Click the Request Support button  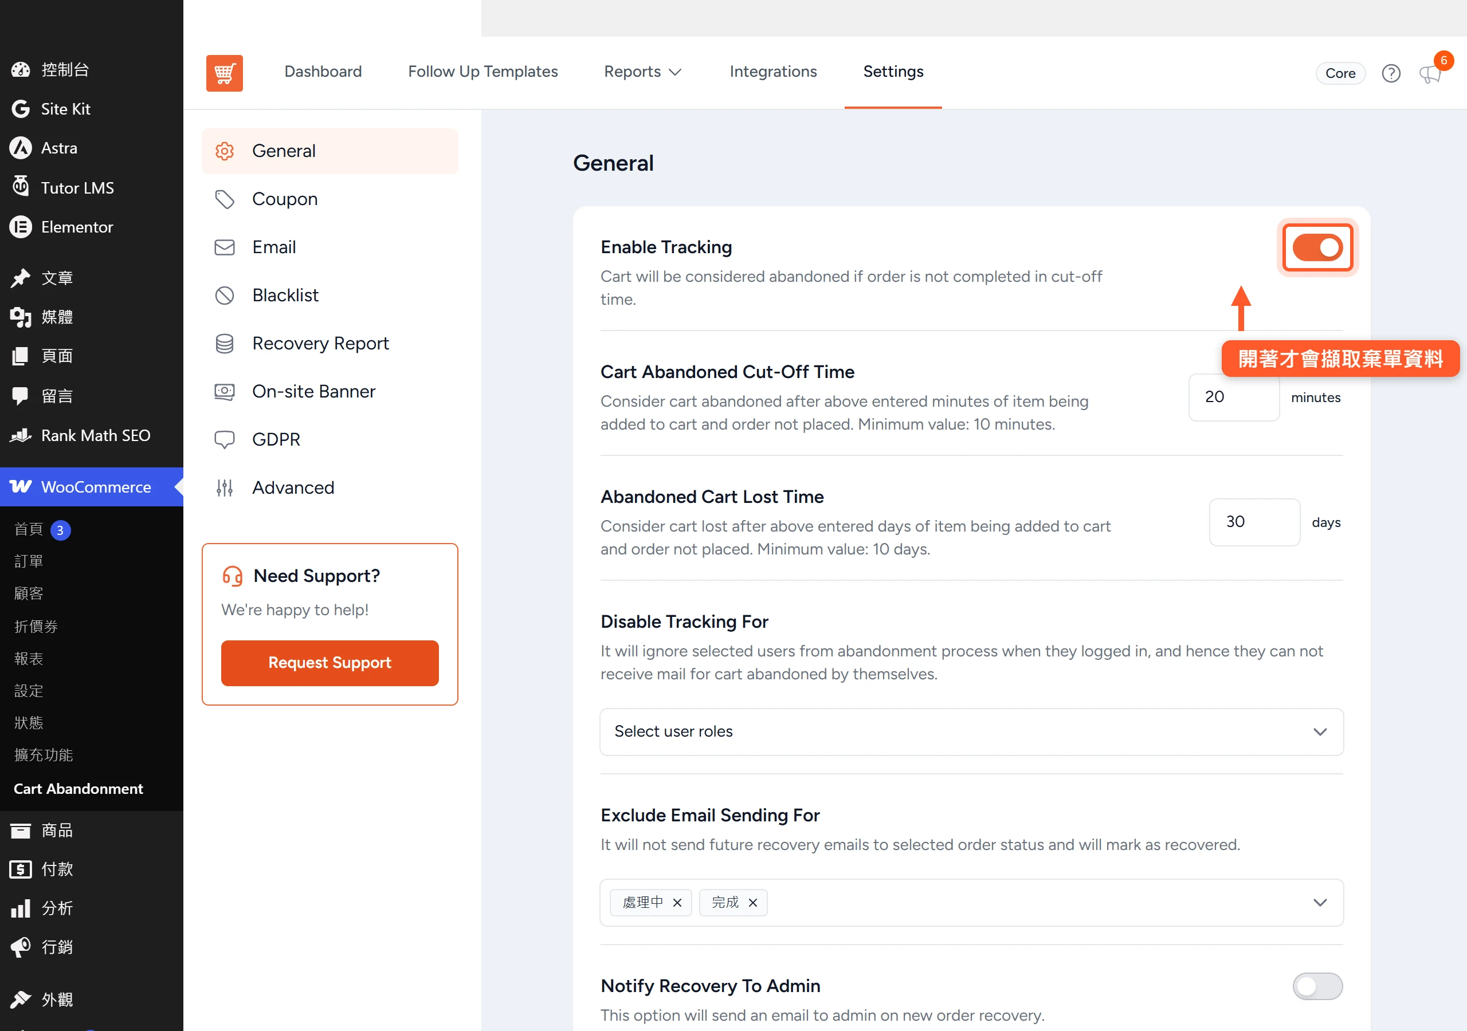(330, 663)
